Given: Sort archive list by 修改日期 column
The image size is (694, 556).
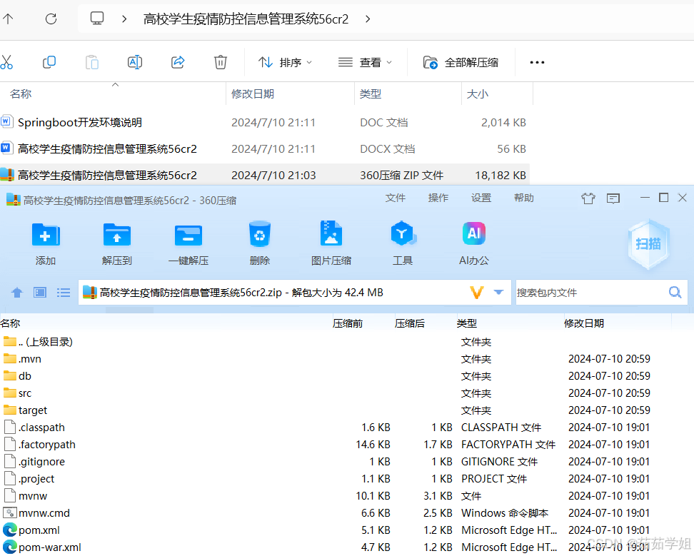Looking at the screenshot, I should coord(584,323).
